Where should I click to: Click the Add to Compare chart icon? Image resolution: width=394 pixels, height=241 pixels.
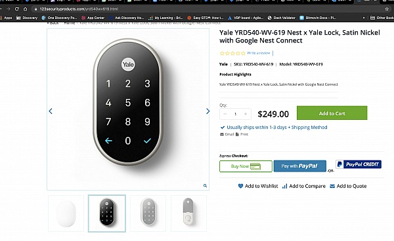284,186
